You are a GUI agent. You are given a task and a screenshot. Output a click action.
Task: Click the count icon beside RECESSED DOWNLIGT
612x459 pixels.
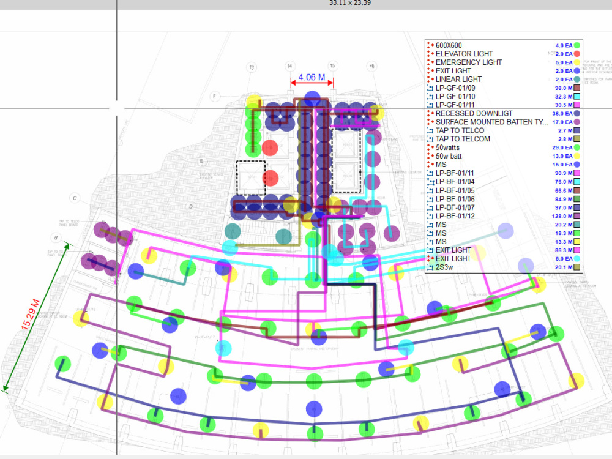[430, 113]
